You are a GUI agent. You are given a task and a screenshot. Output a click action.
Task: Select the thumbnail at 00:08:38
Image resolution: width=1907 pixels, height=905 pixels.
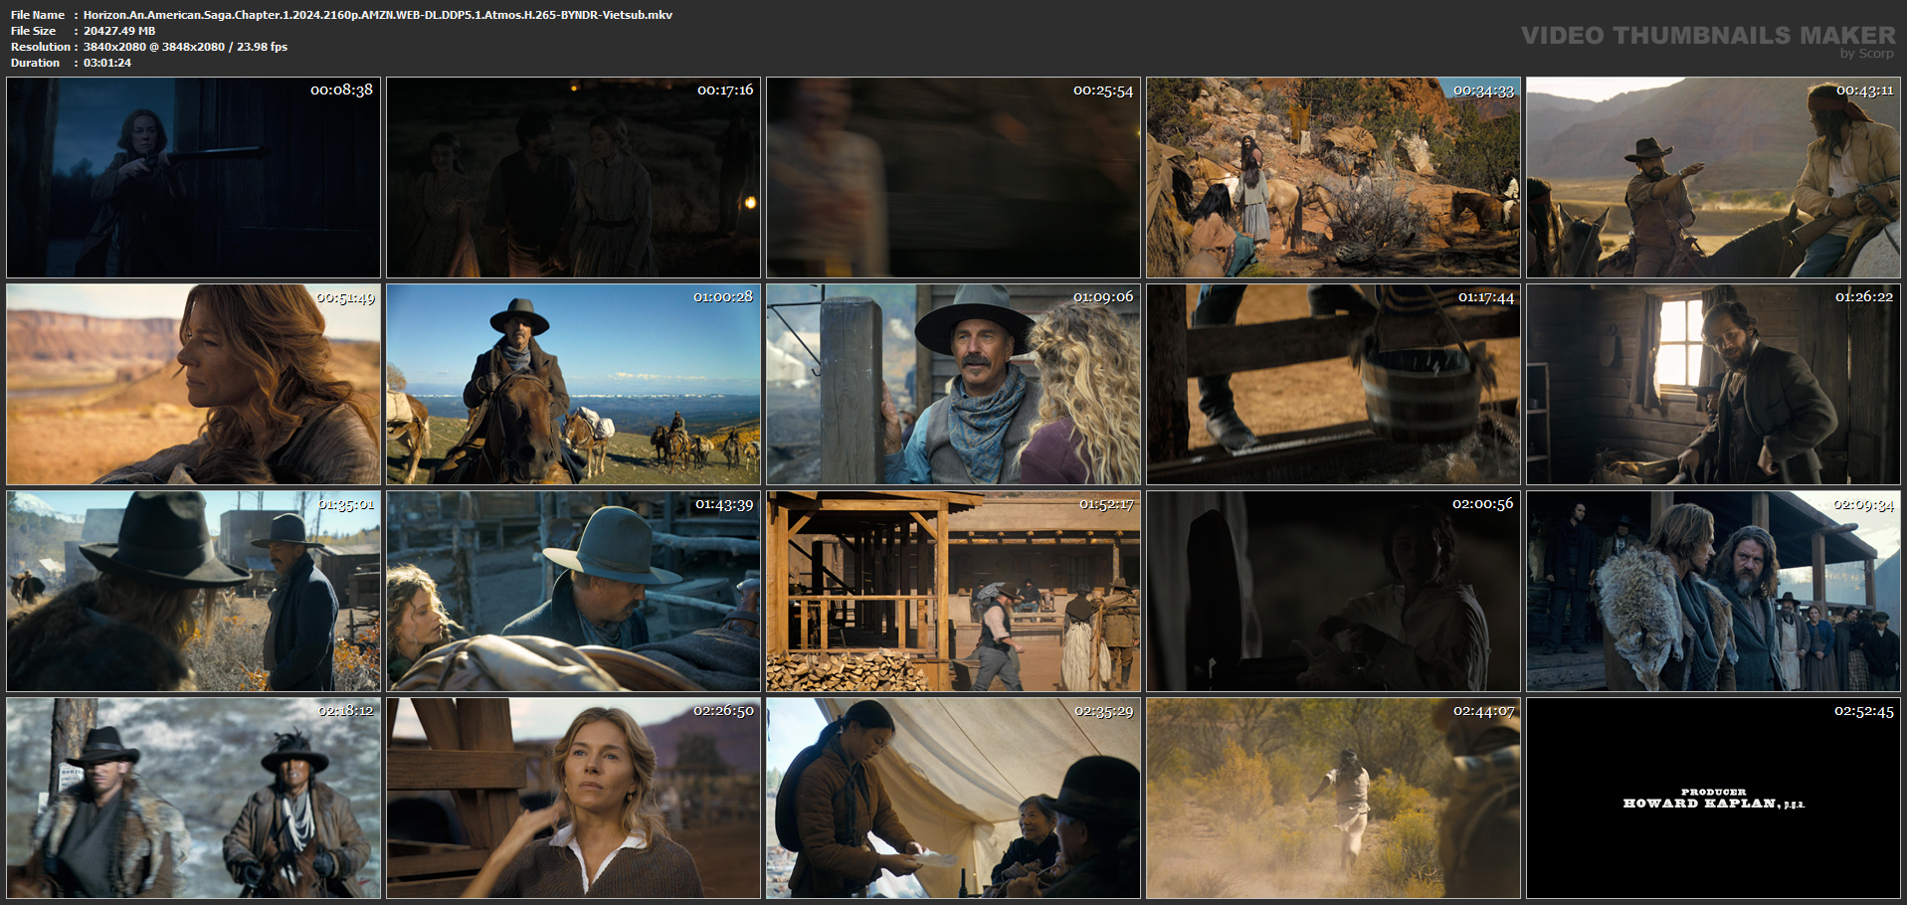[x=193, y=178]
